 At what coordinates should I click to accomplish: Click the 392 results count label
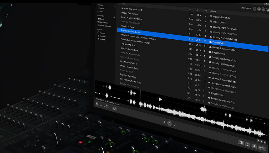[x=246, y=8]
